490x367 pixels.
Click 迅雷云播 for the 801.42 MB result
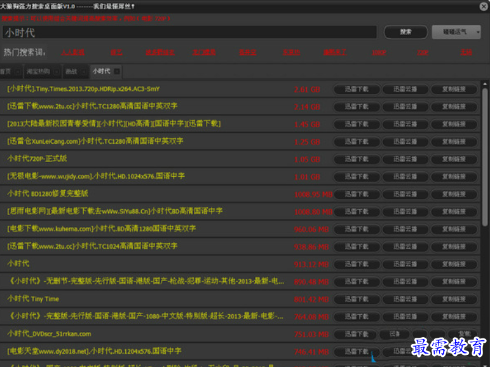[x=405, y=300]
